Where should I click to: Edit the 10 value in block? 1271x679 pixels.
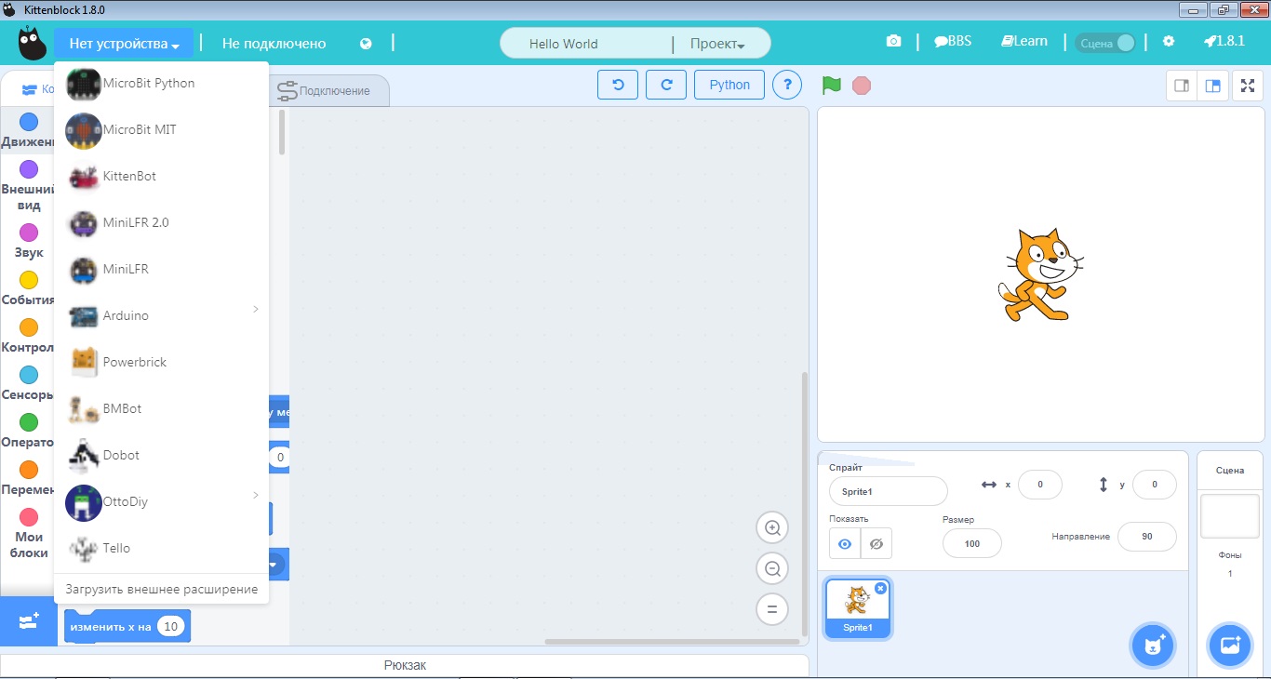[x=170, y=627]
